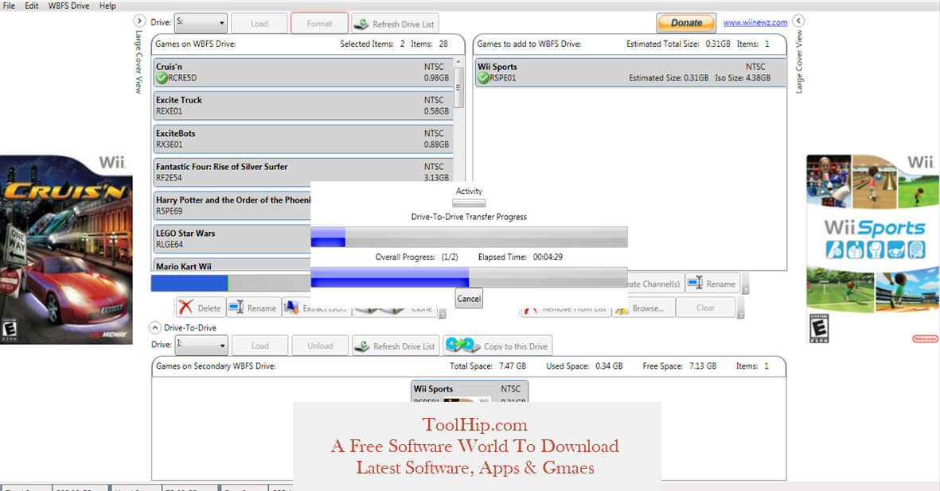Open the Edit menu

[32, 6]
